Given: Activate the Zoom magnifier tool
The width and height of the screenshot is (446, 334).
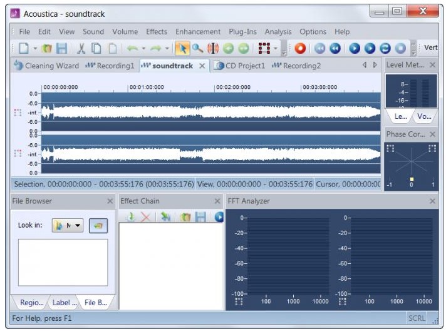Looking at the screenshot, I should [x=197, y=48].
